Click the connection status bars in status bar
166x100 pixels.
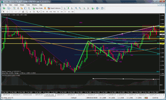146,98
